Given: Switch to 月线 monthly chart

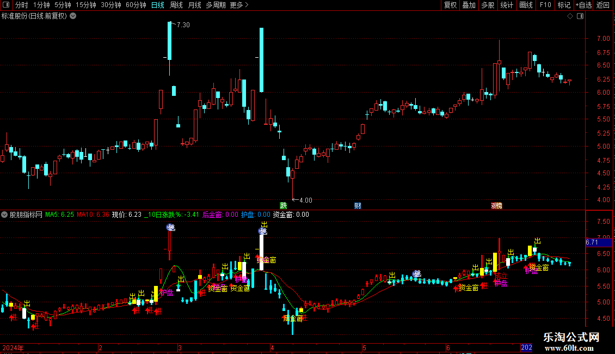Looking at the screenshot, I should pos(194,5).
